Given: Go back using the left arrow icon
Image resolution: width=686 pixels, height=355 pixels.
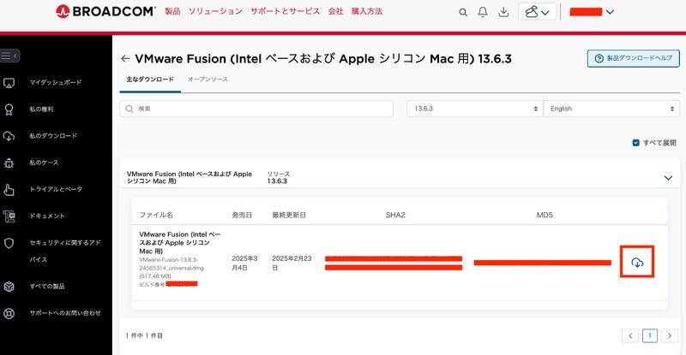Looking at the screenshot, I should click(x=125, y=59).
